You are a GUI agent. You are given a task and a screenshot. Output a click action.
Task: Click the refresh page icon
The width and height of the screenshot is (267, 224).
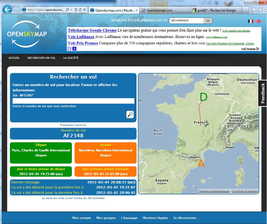[80, 10]
